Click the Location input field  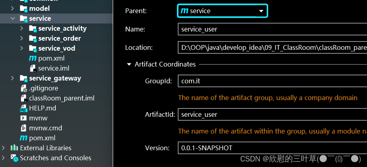click(273, 48)
